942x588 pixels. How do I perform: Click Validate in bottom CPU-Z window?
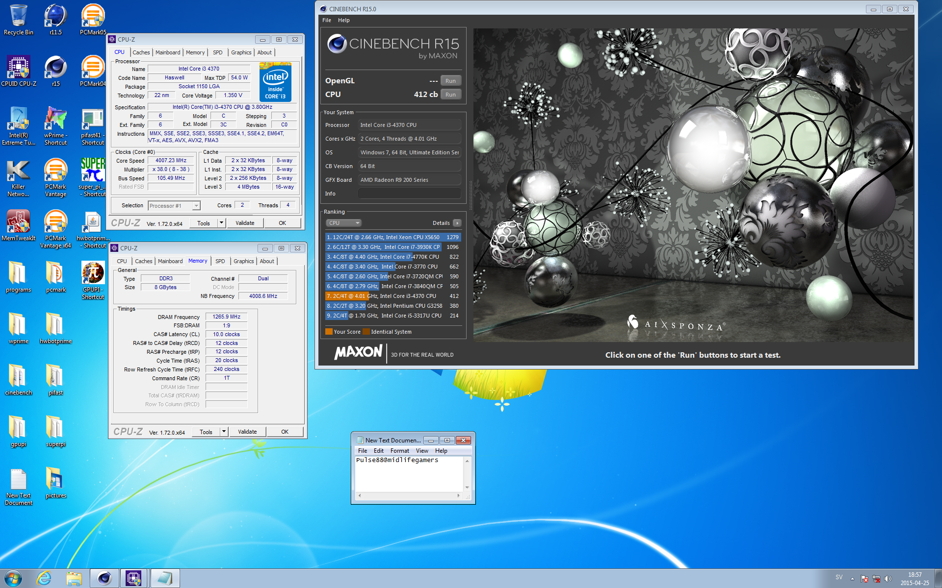(x=247, y=432)
